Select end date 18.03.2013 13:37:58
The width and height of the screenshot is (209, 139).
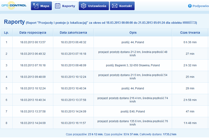coord(73,100)
